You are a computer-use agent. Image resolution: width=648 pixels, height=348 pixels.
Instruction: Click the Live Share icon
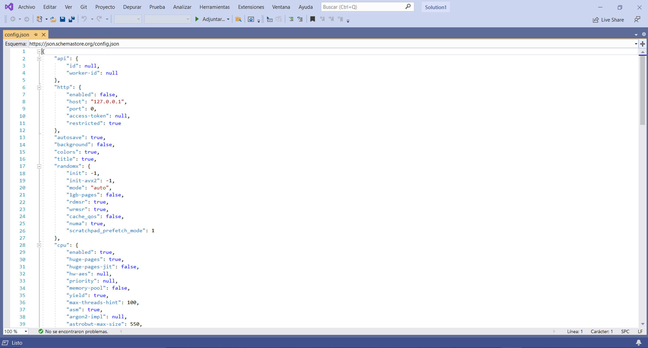[x=596, y=20]
